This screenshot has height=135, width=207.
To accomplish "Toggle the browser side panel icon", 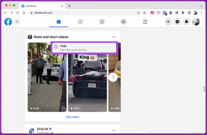I will tap(189, 13).
